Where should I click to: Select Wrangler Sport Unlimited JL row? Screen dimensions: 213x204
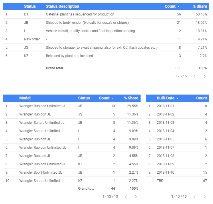(72, 172)
